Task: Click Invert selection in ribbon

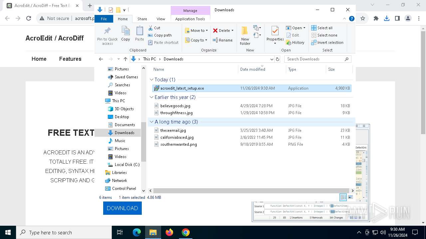Action: (x=327, y=42)
